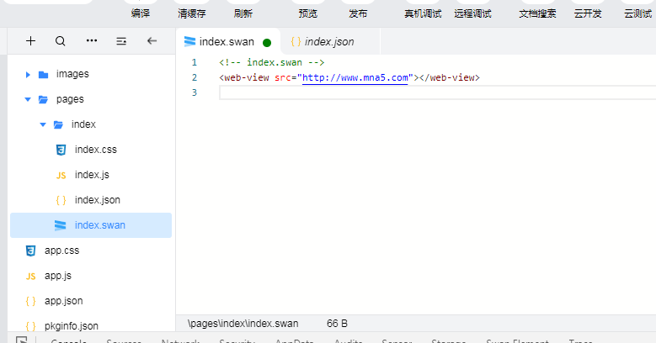Collapse the index subfolder arrow
656x343 pixels.
point(43,124)
